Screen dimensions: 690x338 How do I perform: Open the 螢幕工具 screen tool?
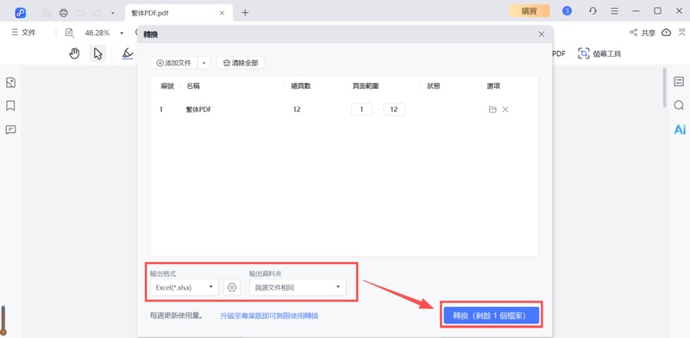tap(599, 53)
